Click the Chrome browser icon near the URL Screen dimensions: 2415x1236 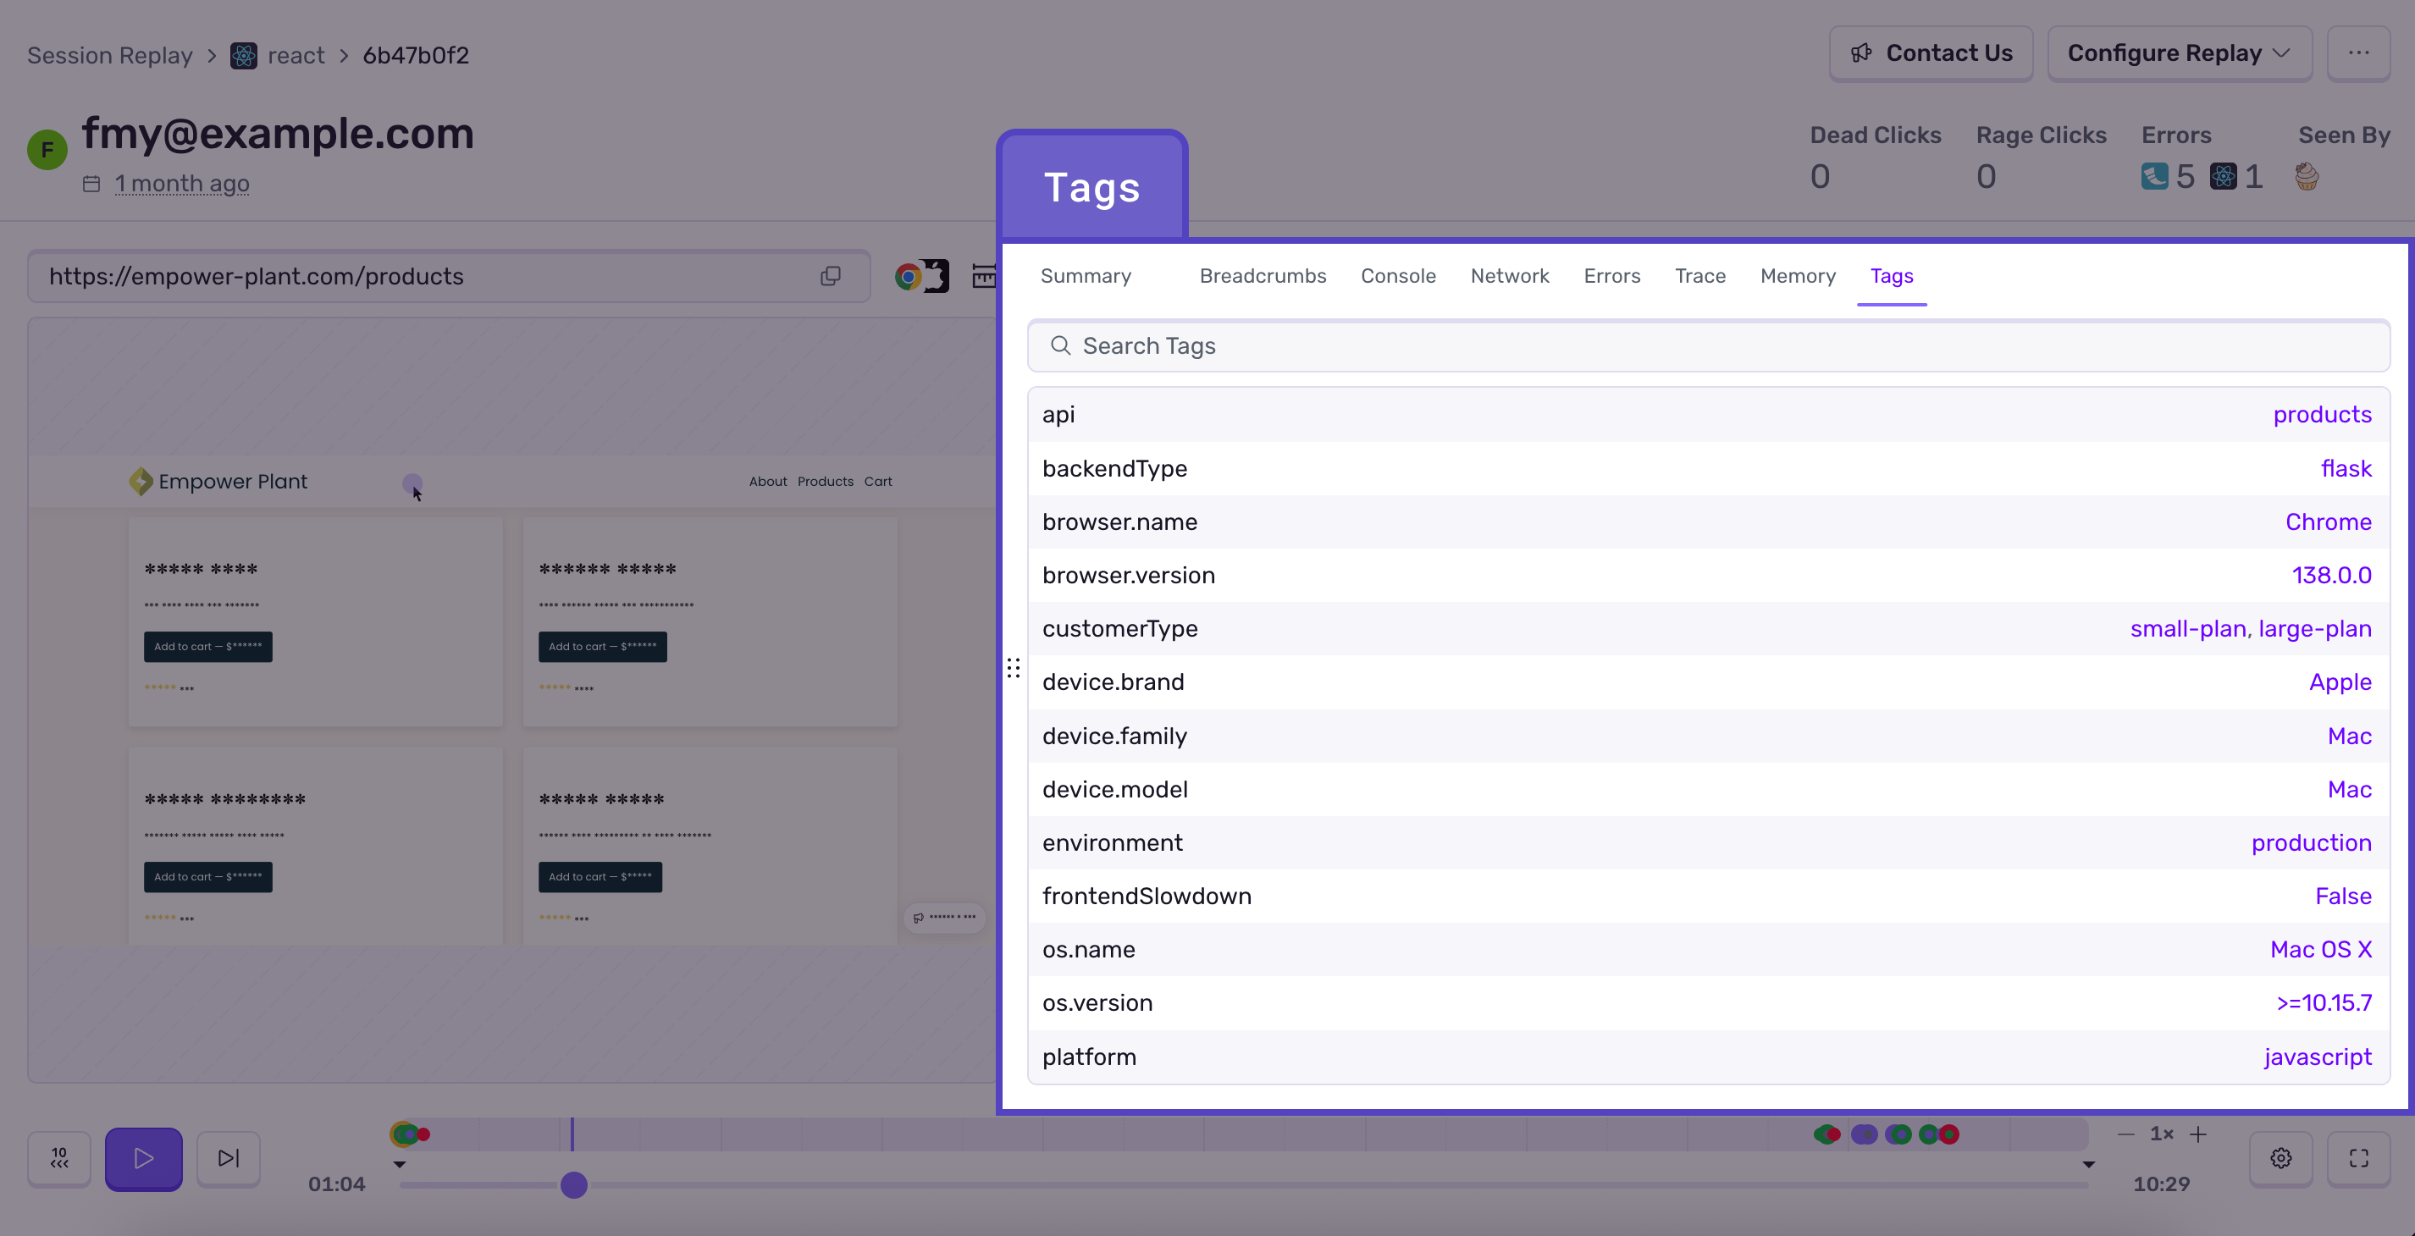908,277
